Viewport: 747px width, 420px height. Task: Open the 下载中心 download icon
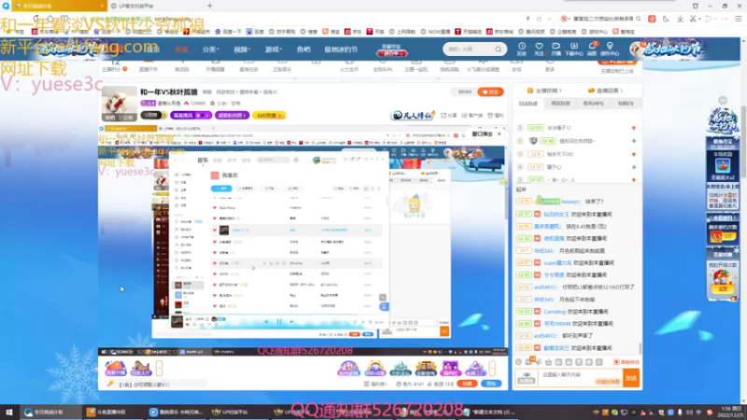point(573,49)
